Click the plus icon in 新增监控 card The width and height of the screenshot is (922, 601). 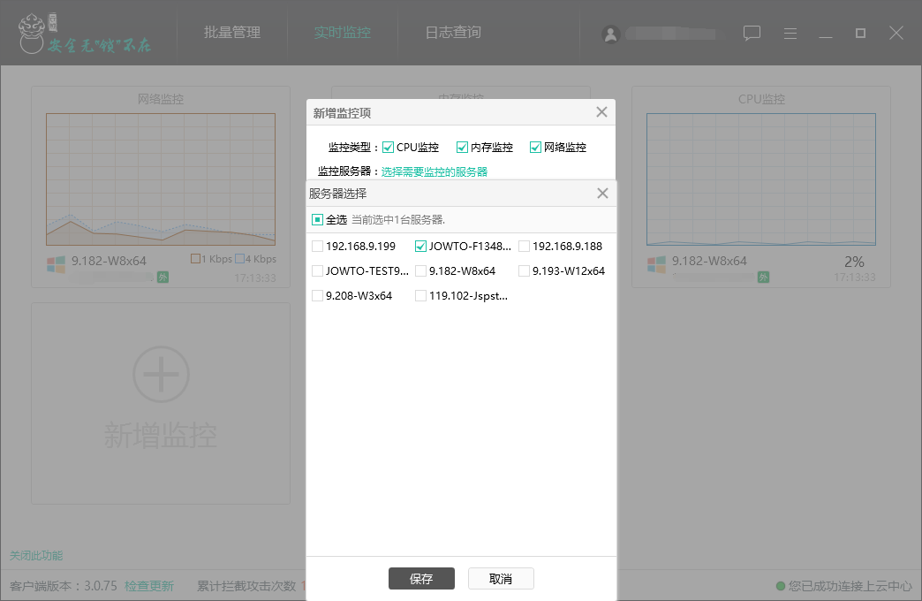pyautogui.click(x=160, y=374)
